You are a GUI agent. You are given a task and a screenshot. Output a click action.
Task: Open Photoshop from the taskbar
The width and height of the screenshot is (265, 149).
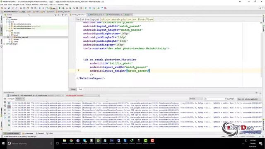(x=112, y=141)
